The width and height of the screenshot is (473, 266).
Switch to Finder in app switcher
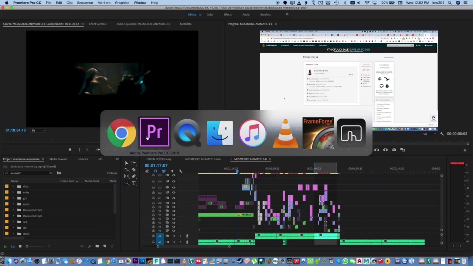(x=220, y=133)
